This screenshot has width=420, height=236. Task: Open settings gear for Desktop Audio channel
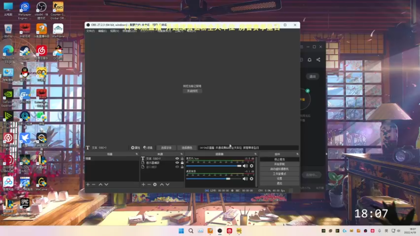251,179
